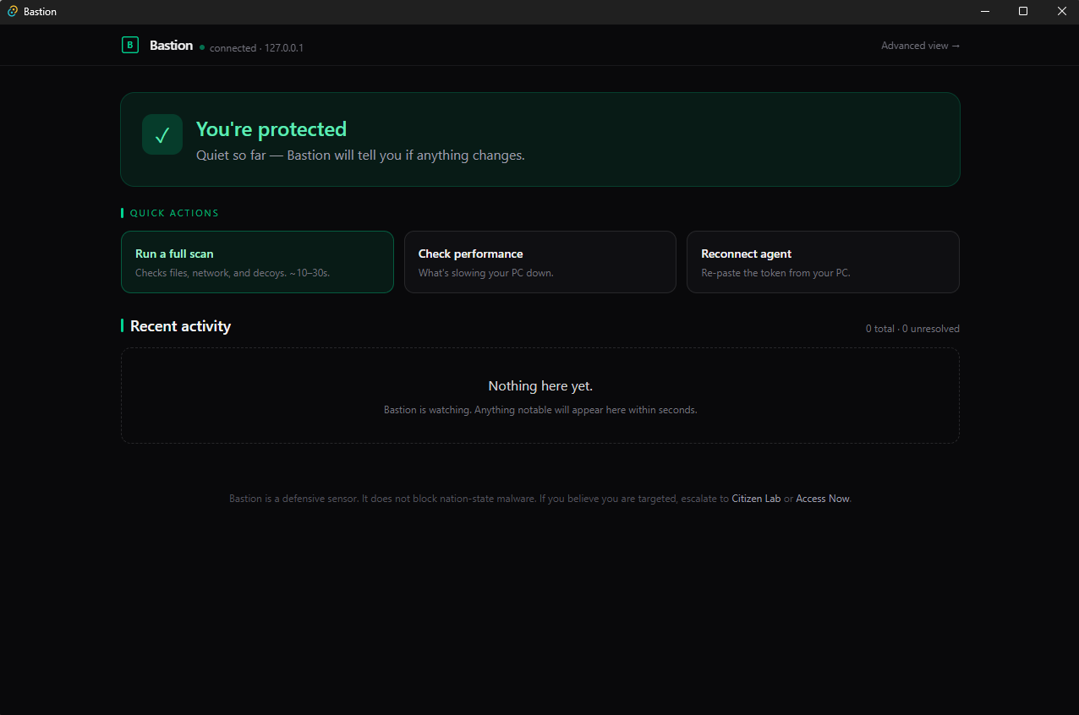Open the Advanced view link
This screenshot has height=715, width=1079.
[920, 46]
